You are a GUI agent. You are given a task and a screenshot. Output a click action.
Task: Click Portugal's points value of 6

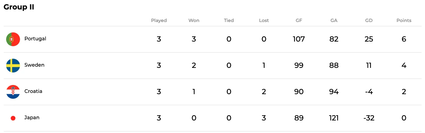click(x=404, y=39)
